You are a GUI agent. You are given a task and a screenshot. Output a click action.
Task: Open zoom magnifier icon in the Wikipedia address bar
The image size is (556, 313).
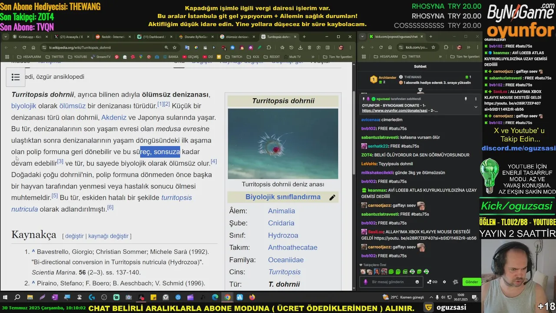(x=166, y=47)
